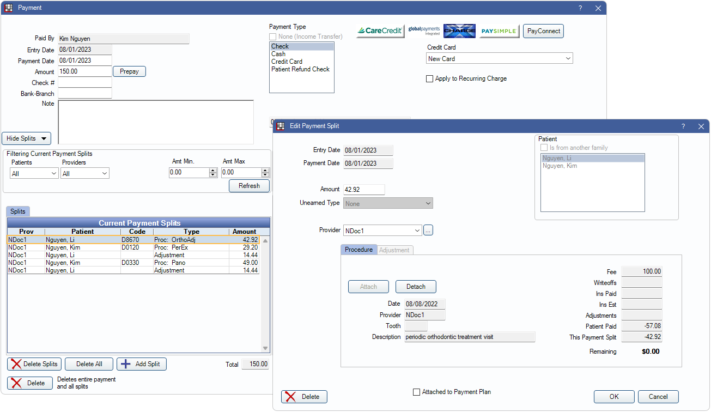Click the PaySimple logo button
This screenshot has width=711, height=412.
click(498, 31)
